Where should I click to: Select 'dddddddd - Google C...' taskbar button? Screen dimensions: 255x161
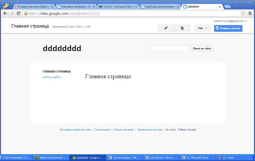click(x=88, y=157)
